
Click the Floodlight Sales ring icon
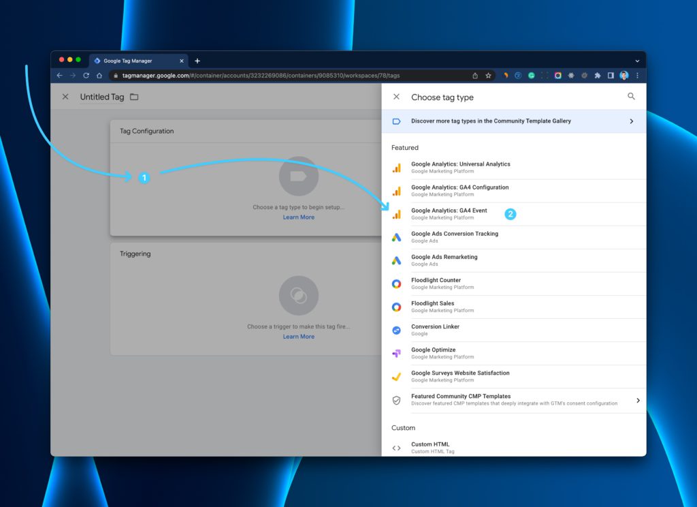coord(397,307)
